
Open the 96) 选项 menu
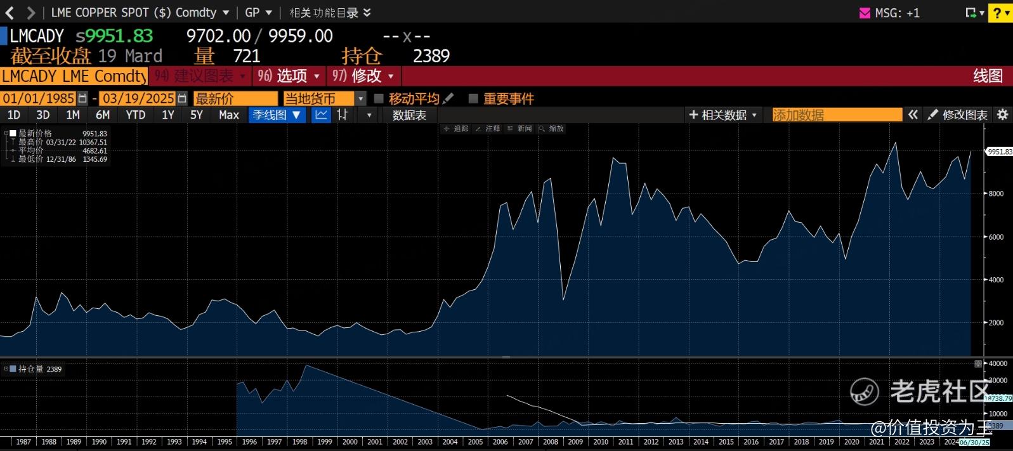(288, 76)
